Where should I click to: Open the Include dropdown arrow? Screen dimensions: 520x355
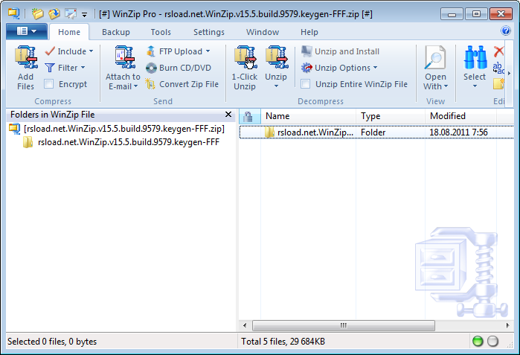click(x=92, y=51)
